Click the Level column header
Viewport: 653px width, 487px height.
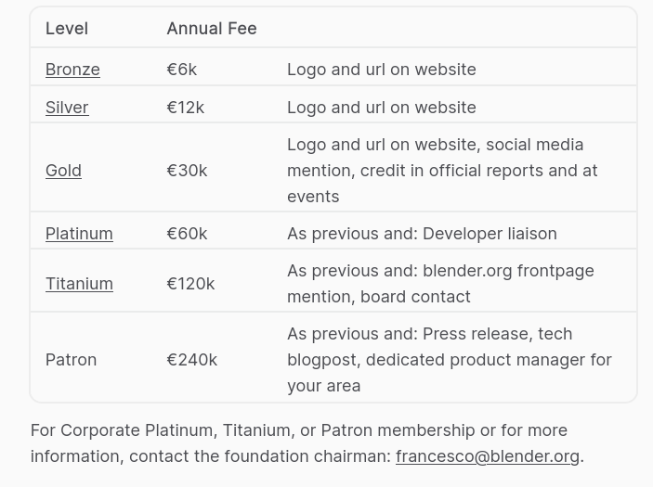pos(67,29)
